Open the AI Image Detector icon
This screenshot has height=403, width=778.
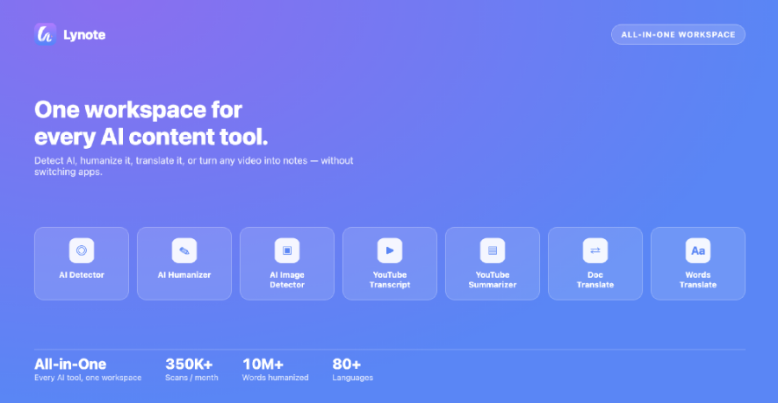coord(287,251)
